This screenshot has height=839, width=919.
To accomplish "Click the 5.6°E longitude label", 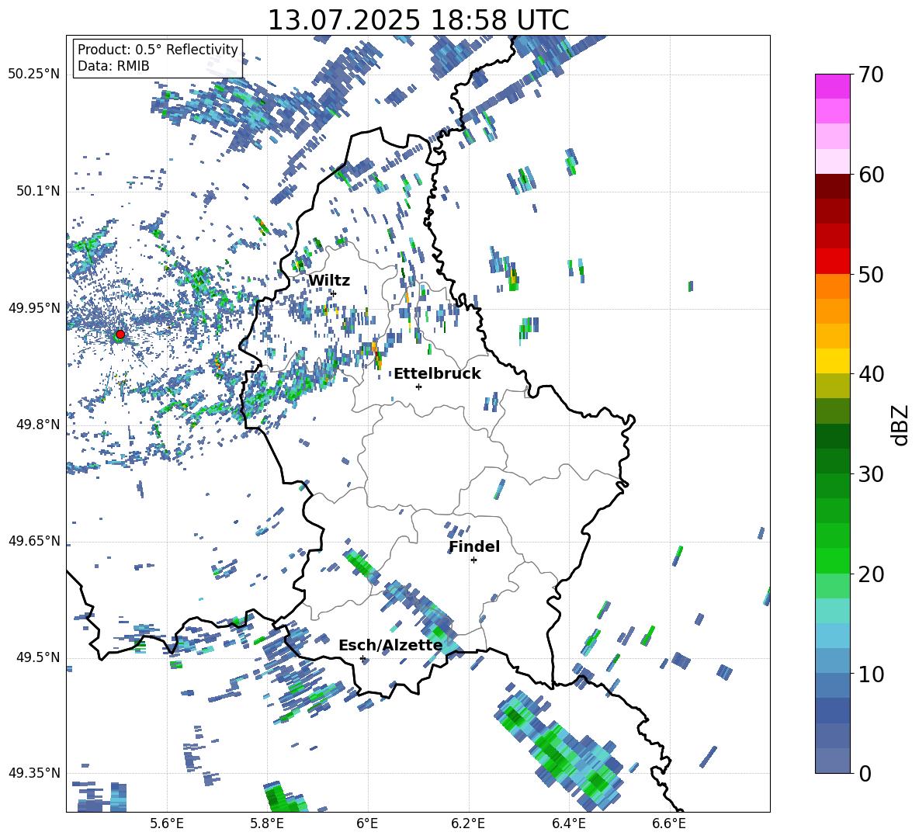I will point(167,823).
